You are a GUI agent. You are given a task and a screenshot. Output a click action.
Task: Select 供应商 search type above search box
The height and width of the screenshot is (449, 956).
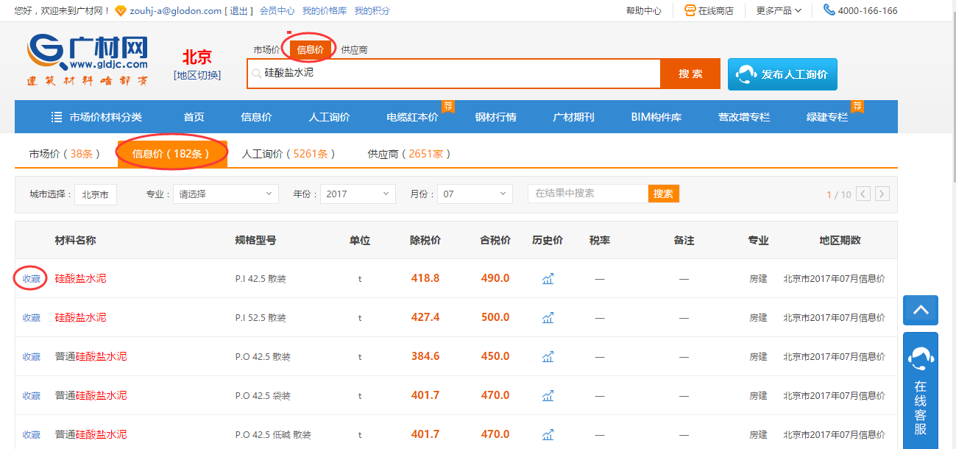[354, 49]
